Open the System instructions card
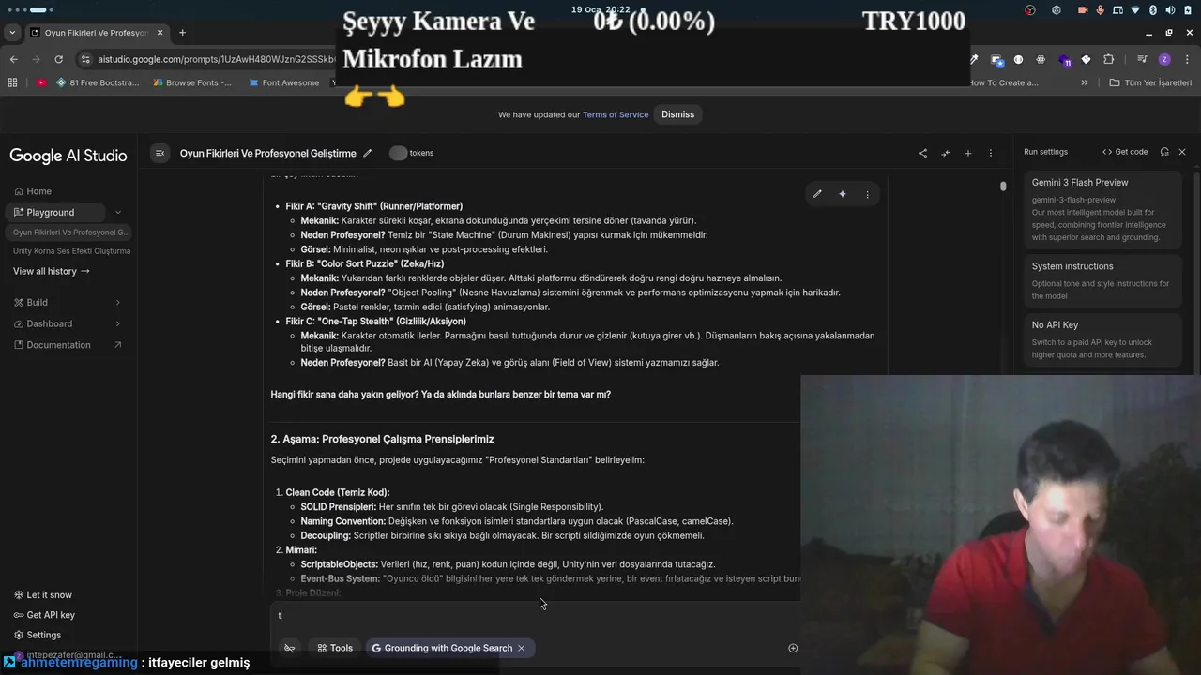1201x675 pixels. [x=1101, y=280]
